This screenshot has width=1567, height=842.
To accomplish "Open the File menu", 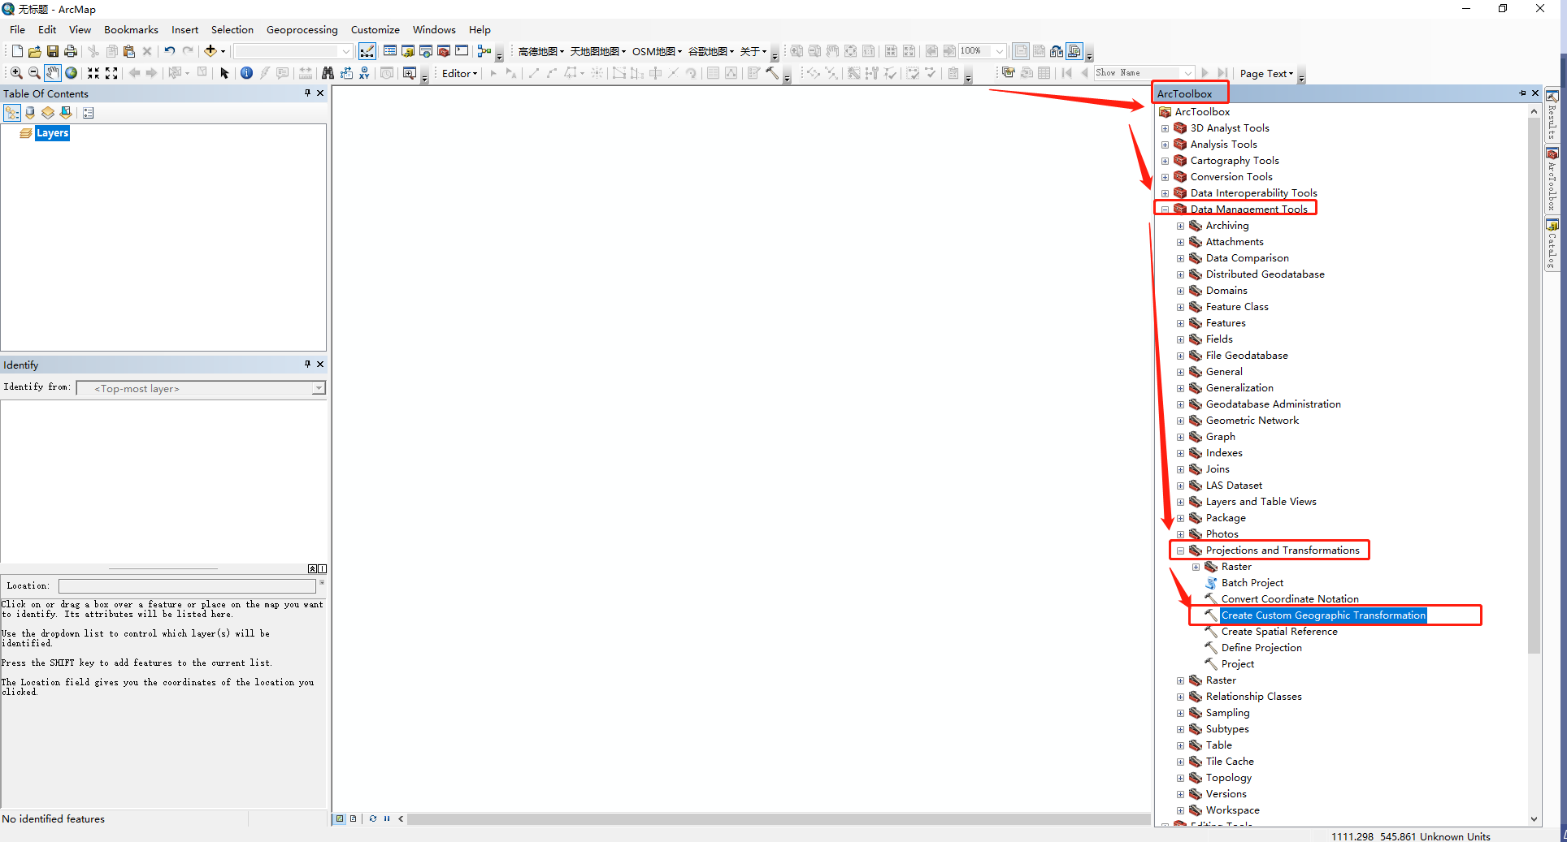I will click(x=17, y=30).
